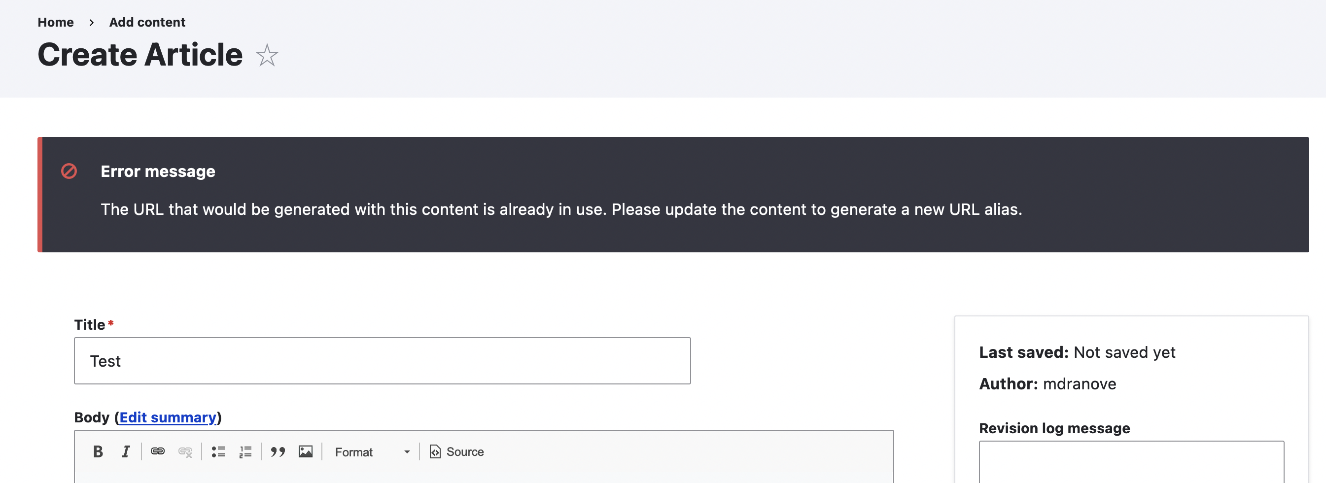Screen dimensions: 1326x483
Task: Toggle Italic text formatting
Action: [126, 451]
